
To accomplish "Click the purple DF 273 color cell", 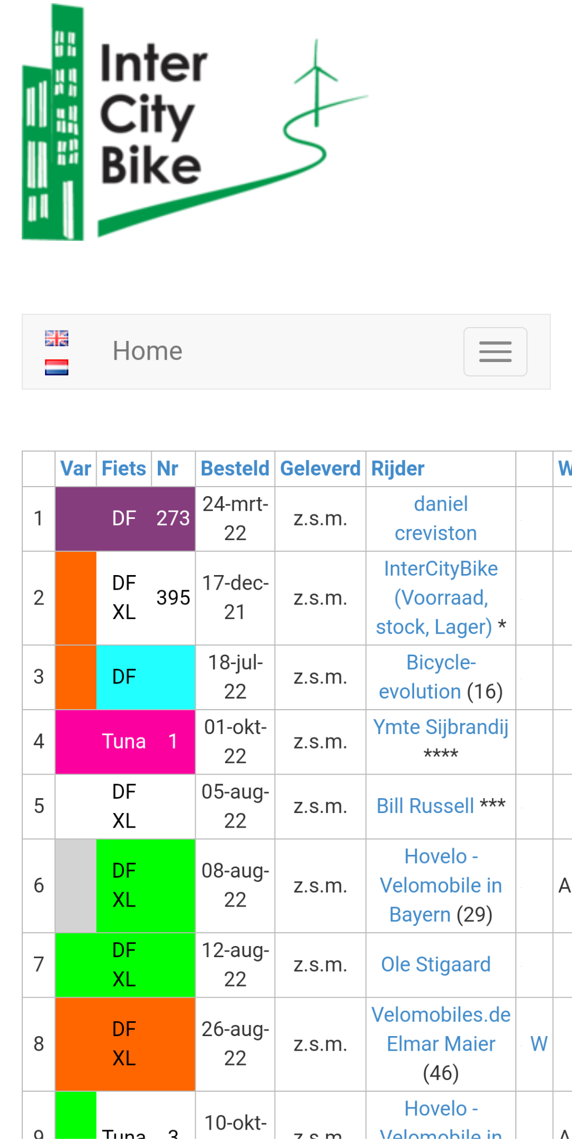I will tap(125, 518).
